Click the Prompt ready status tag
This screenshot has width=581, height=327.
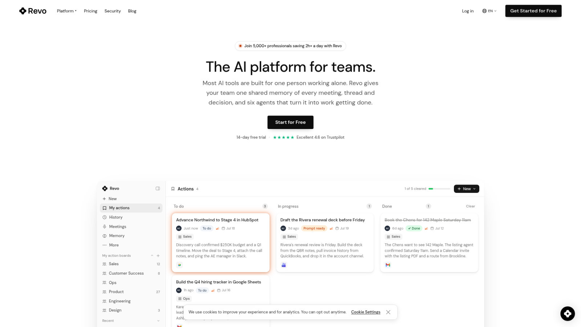click(314, 229)
